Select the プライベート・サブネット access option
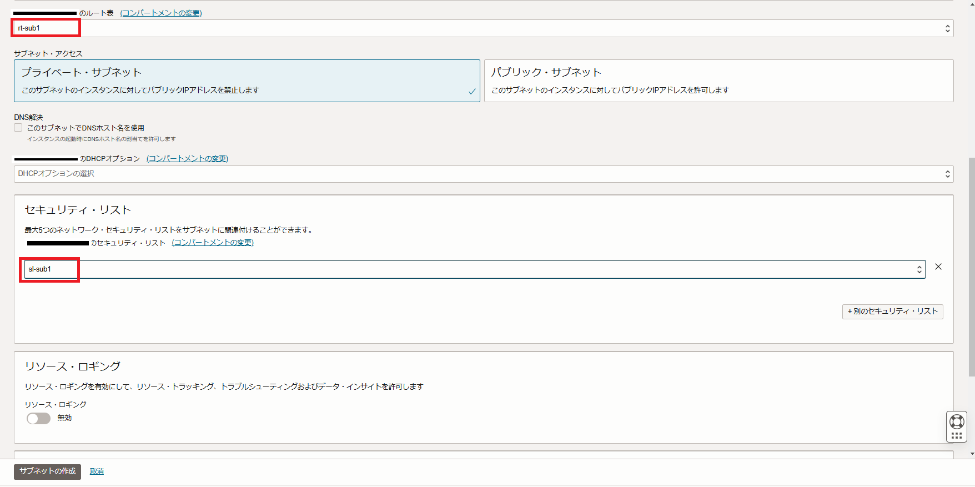Viewport: 975px width, 487px height. [247, 81]
